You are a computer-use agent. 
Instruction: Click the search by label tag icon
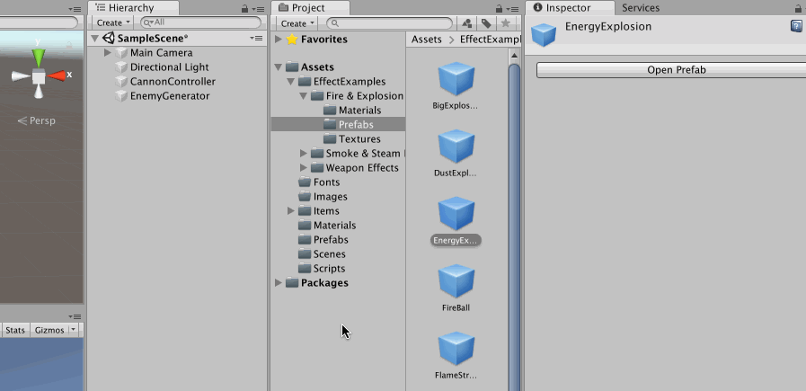486,22
